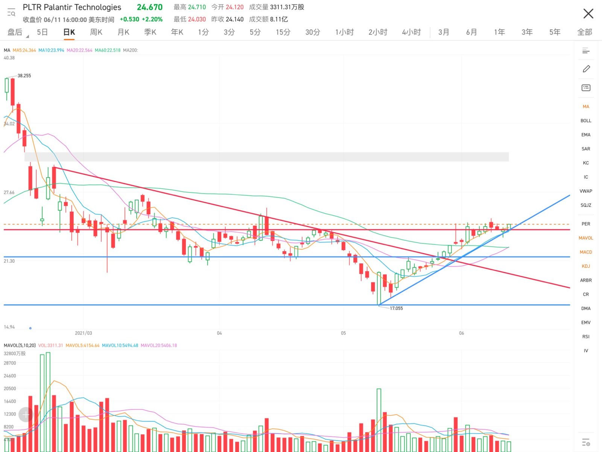The width and height of the screenshot is (602, 452).
Task: Toggle the VWAP indicator
Action: [x=586, y=191]
